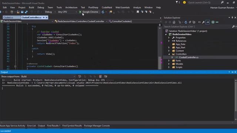237x133 pixels.
Task: Click the green braces icon in Solution Explorer
Action: click(x=213, y=22)
